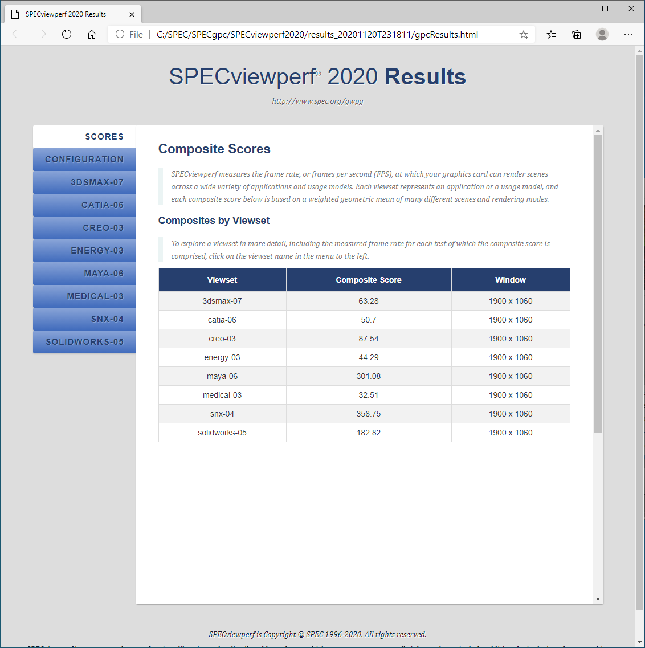The height and width of the screenshot is (648, 645).
Task: Open the Favorites list icon
Action: point(551,35)
